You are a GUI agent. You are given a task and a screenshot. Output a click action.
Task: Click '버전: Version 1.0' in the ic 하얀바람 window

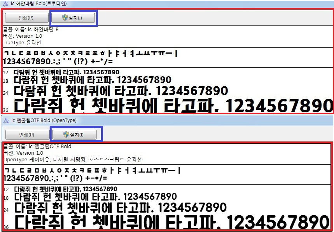[23, 36]
